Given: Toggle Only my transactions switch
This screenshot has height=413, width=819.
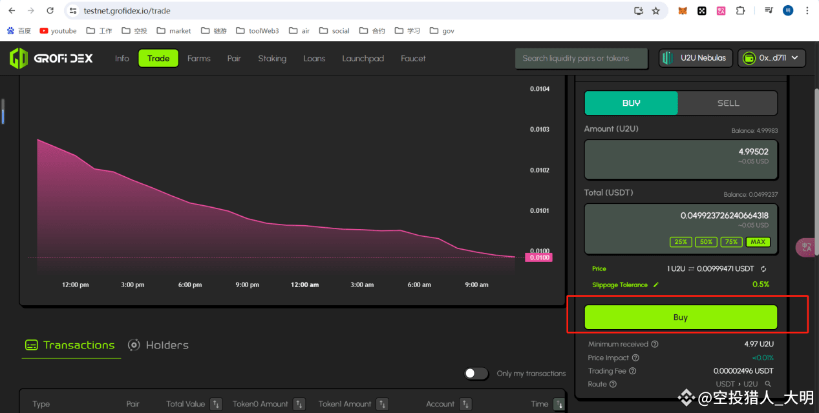Looking at the screenshot, I should (x=476, y=373).
